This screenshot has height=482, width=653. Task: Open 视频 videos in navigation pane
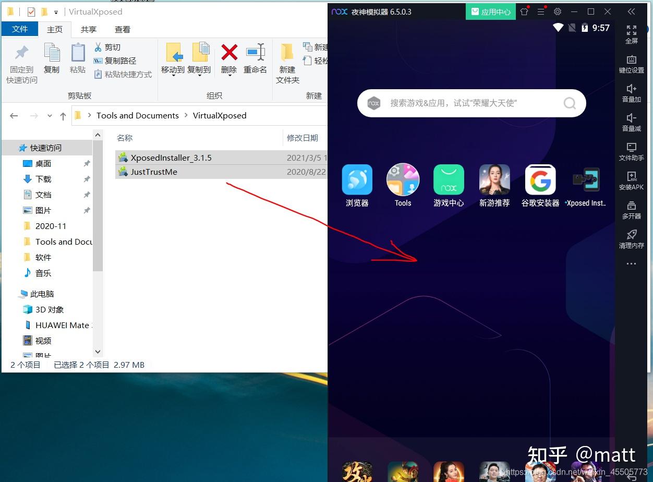[x=43, y=341]
